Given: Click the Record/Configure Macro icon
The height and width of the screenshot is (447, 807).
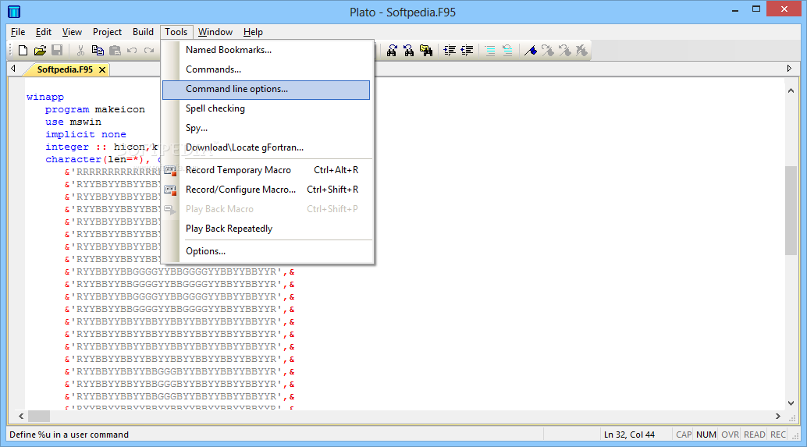Looking at the screenshot, I should [170, 190].
